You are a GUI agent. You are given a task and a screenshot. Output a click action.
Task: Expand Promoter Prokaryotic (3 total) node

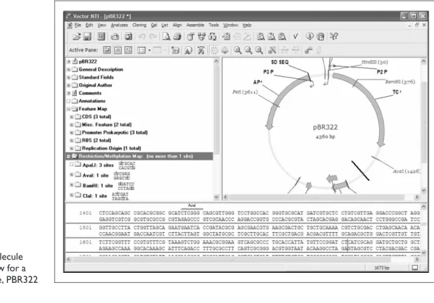tap(72, 132)
